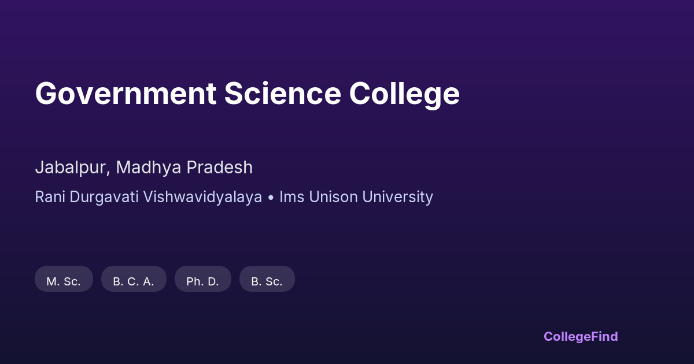This screenshot has height=364, width=694.
Task: Click the word Durgavati in the affiliation line
Action: point(105,197)
